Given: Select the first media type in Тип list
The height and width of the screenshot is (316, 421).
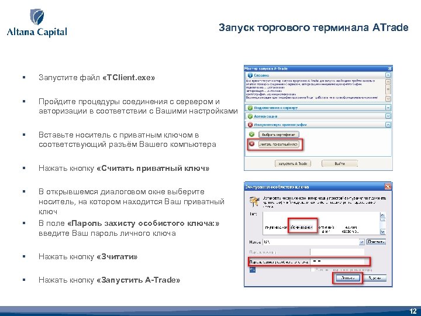Looking at the screenshot, I should 276,227.
